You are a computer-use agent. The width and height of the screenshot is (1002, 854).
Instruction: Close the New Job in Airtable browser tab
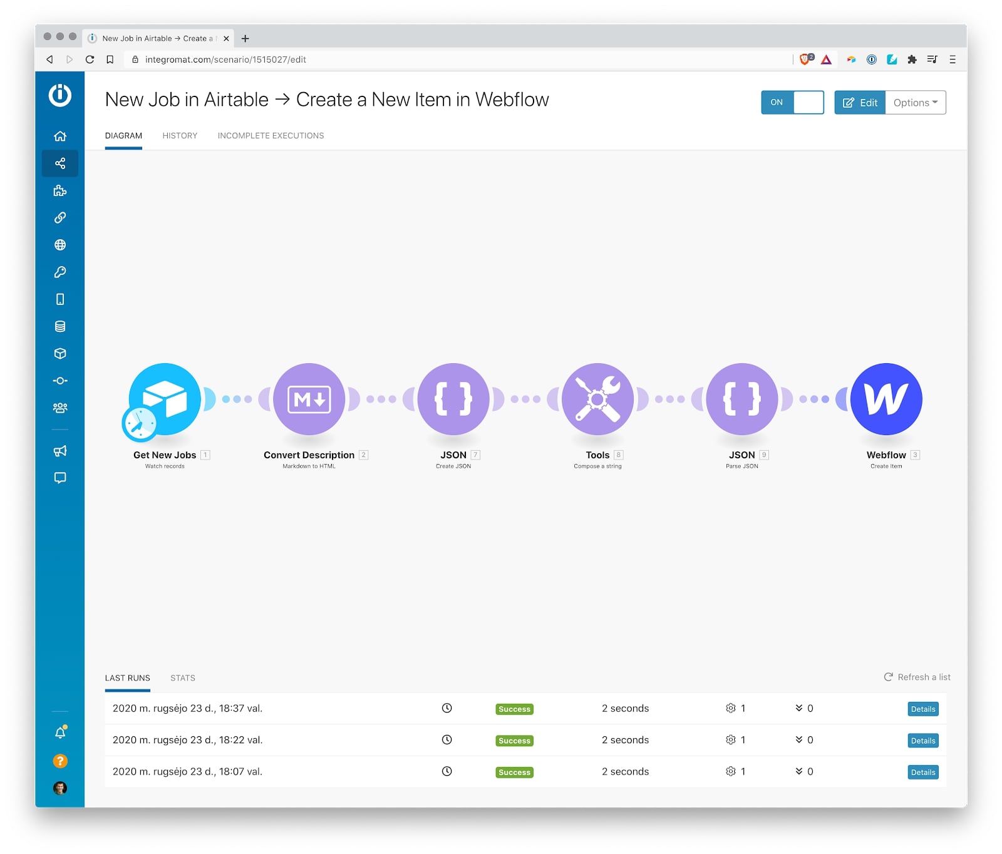pos(226,39)
